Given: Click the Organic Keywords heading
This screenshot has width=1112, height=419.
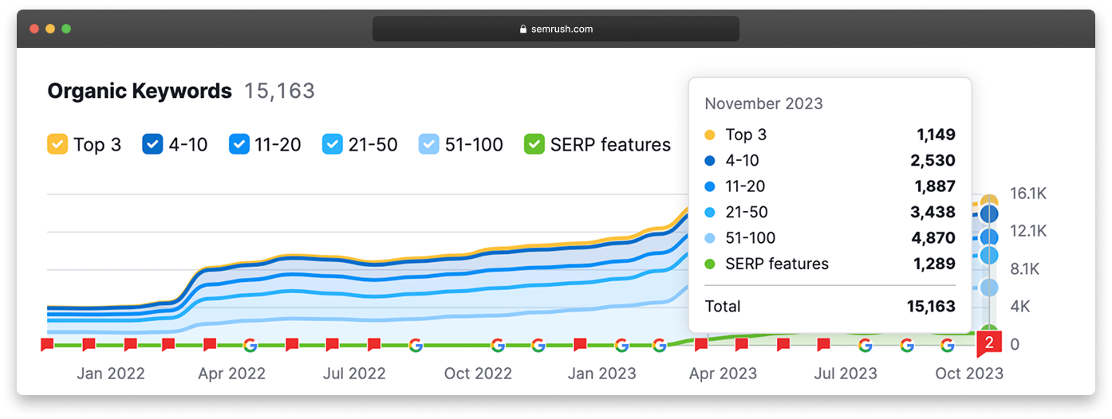Looking at the screenshot, I should click(x=140, y=92).
